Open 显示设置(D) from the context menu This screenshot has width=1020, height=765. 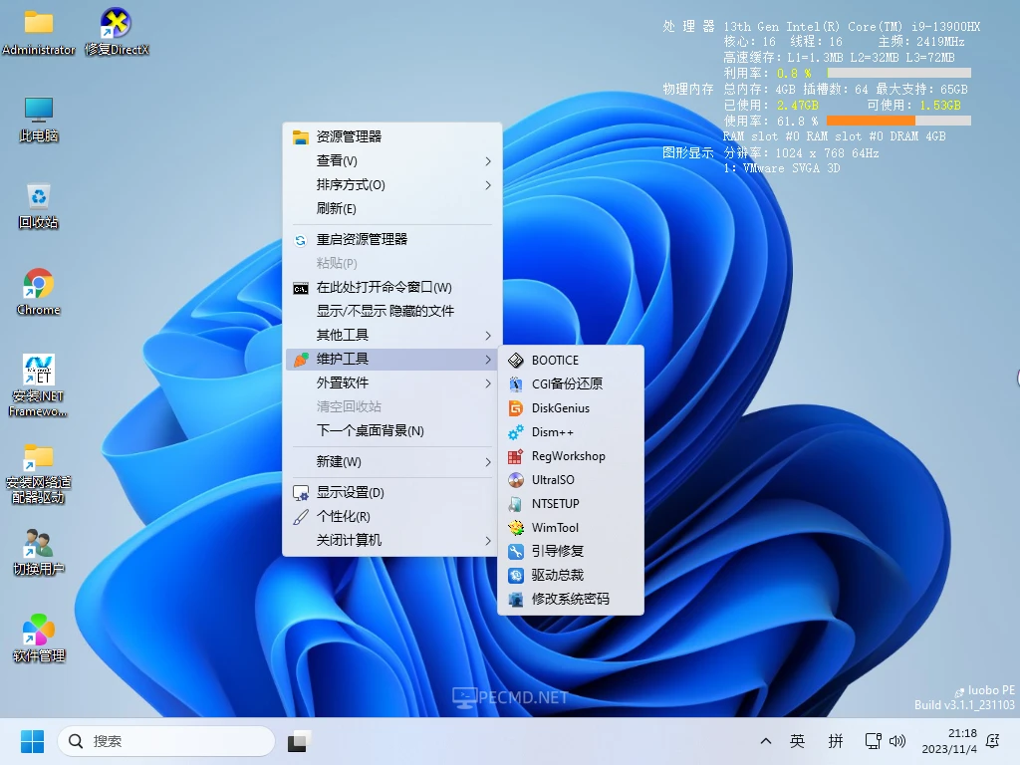[x=392, y=492]
